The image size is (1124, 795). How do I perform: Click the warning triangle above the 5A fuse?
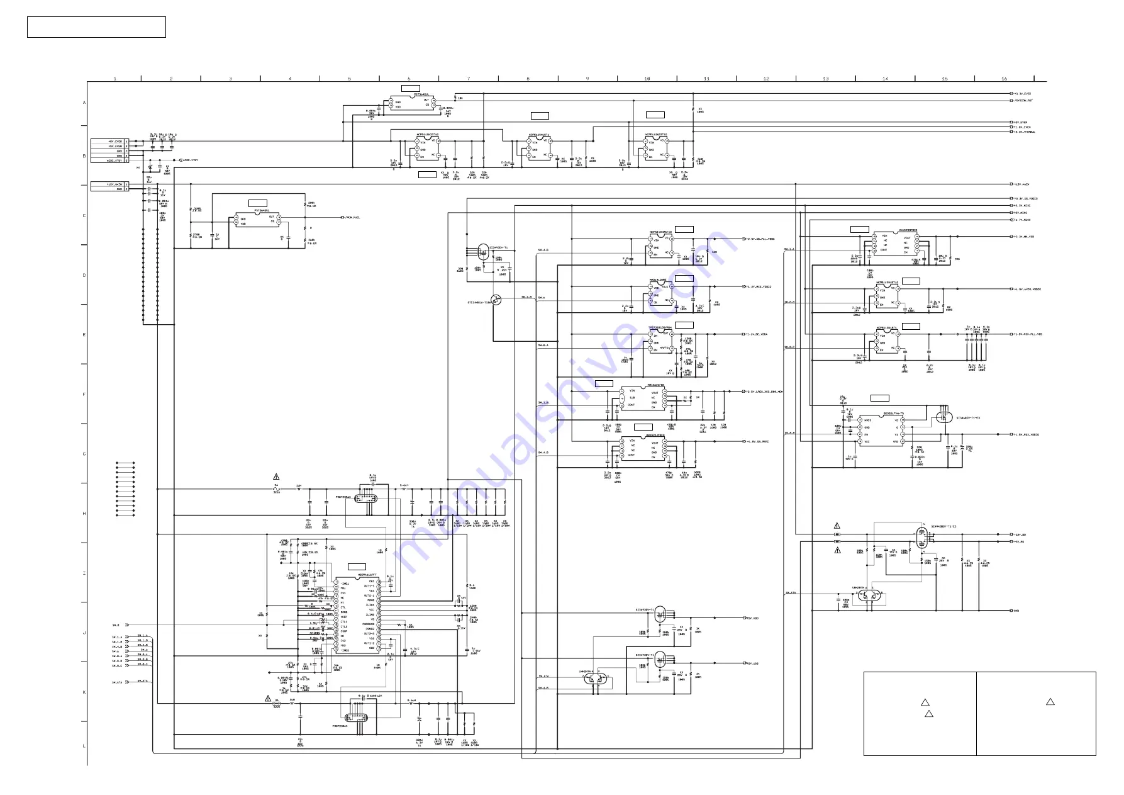click(x=276, y=476)
